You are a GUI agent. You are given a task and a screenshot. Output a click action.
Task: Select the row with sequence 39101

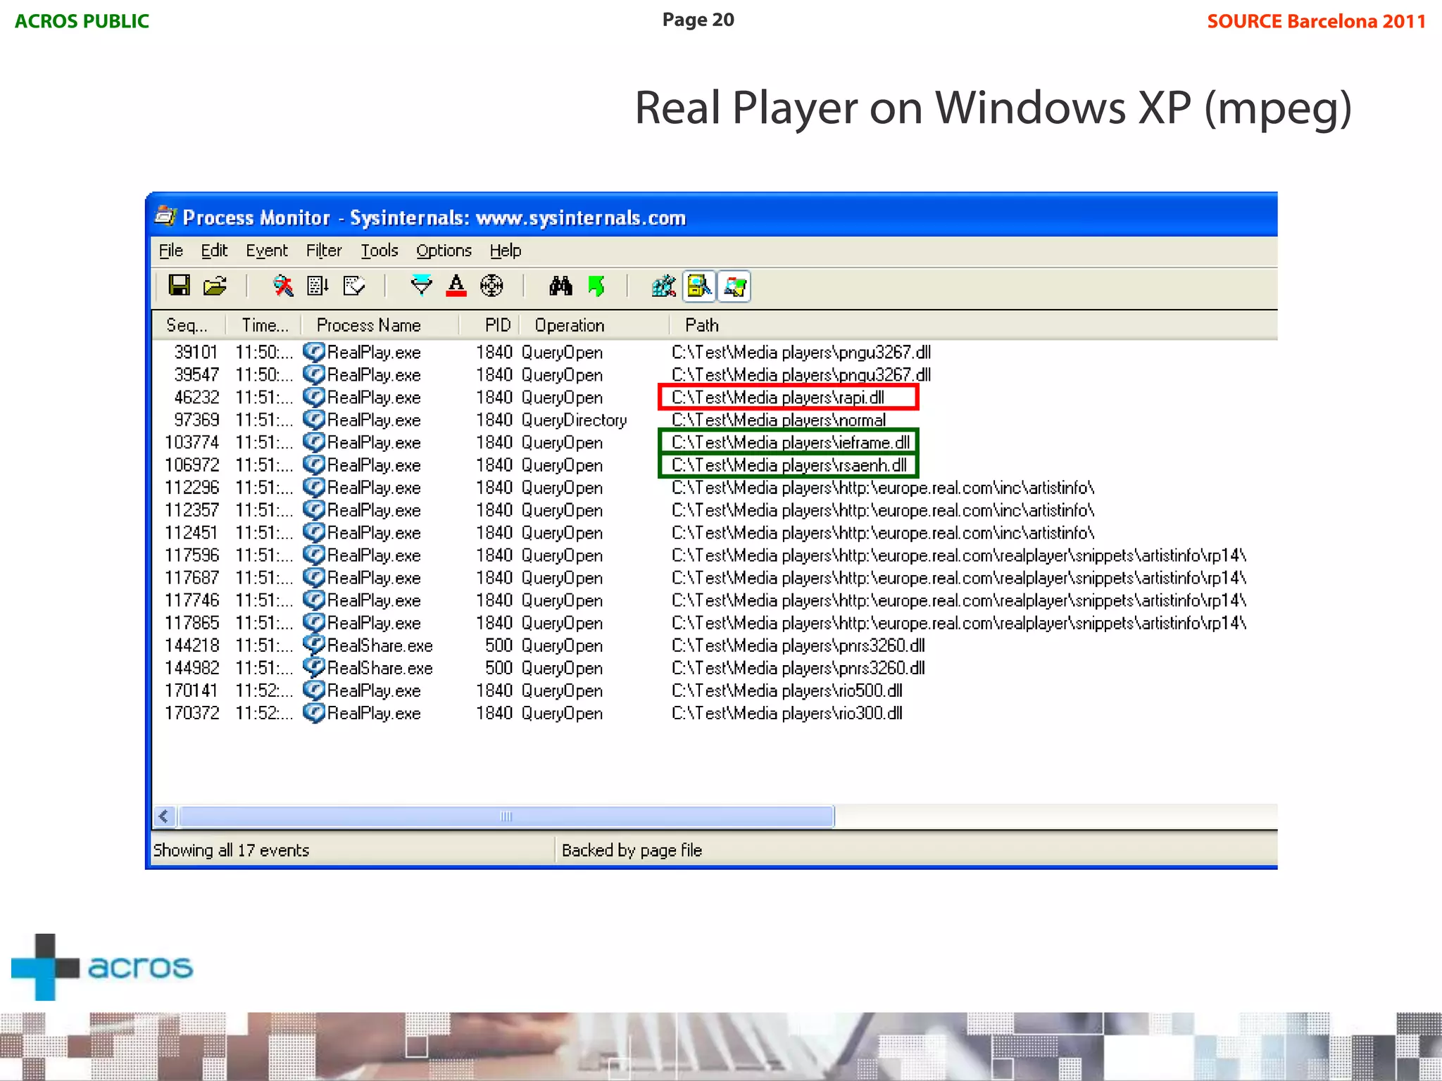(x=714, y=352)
